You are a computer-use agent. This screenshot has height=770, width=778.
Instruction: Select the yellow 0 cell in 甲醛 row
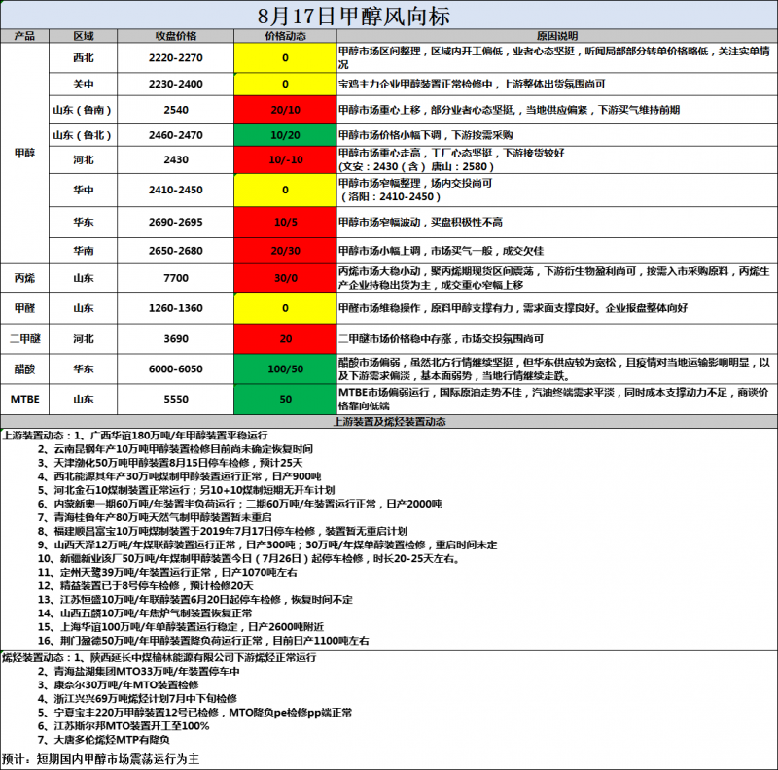tap(285, 308)
